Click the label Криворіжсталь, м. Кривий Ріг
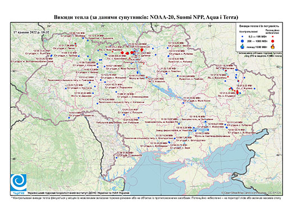 (162, 122)
